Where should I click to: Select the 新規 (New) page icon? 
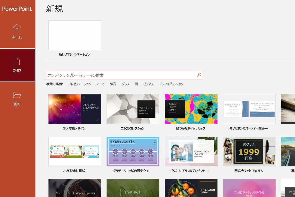click(x=17, y=61)
